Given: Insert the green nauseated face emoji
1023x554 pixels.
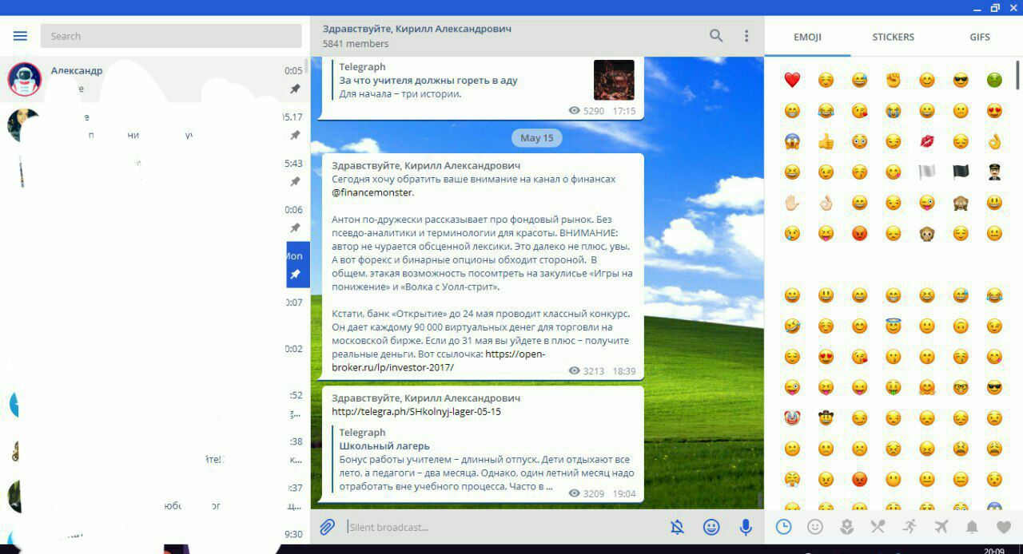Looking at the screenshot, I should click(994, 80).
